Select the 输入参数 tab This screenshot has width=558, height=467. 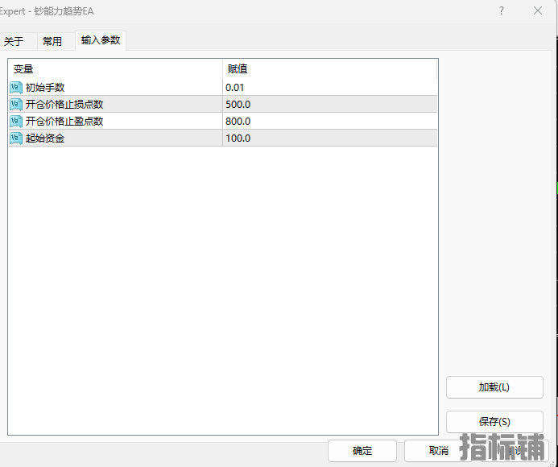point(101,40)
